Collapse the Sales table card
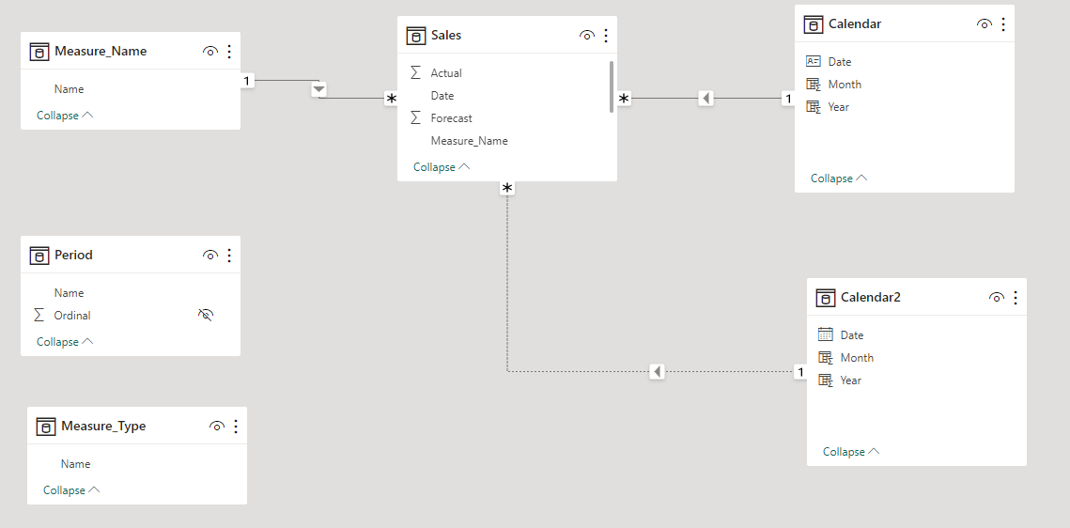This screenshot has height=528, width=1070. [x=442, y=167]
